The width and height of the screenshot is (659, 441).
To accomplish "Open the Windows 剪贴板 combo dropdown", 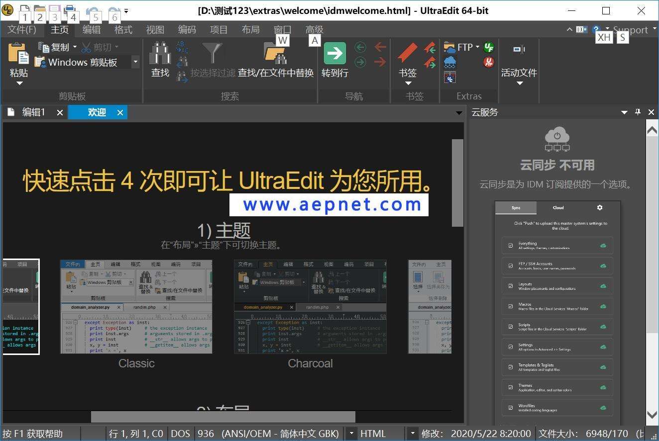I will [x=135, y=62].
